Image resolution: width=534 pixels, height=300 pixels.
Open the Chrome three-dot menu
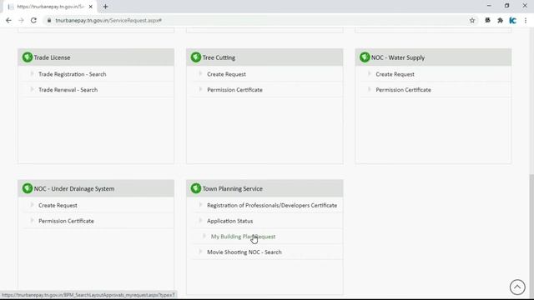[x=526, y=20]
